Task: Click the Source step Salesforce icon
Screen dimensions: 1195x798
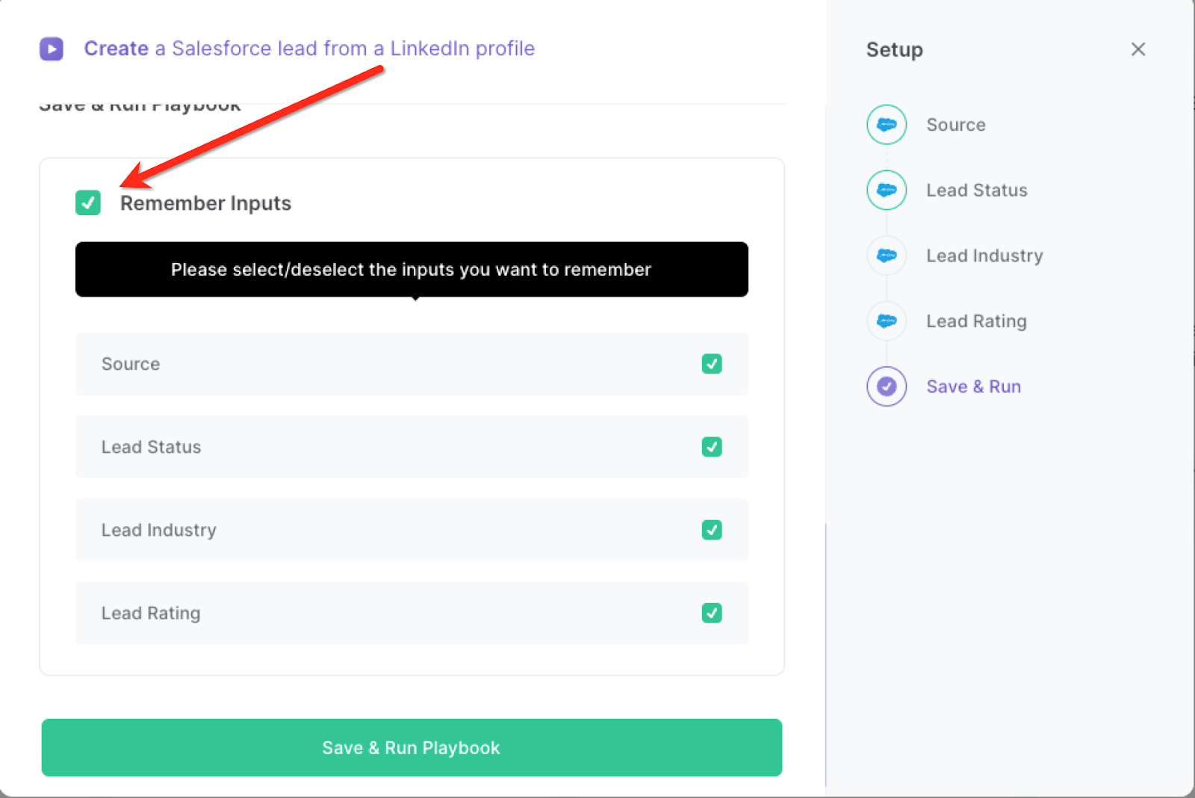Action: click(887, 125)
